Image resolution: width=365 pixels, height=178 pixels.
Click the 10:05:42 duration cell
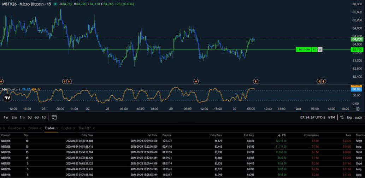point(167,169)
